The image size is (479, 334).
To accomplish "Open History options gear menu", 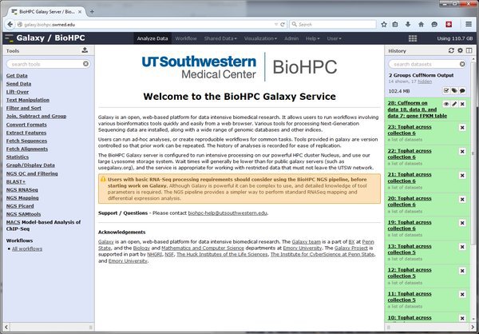I will [460, 50].
